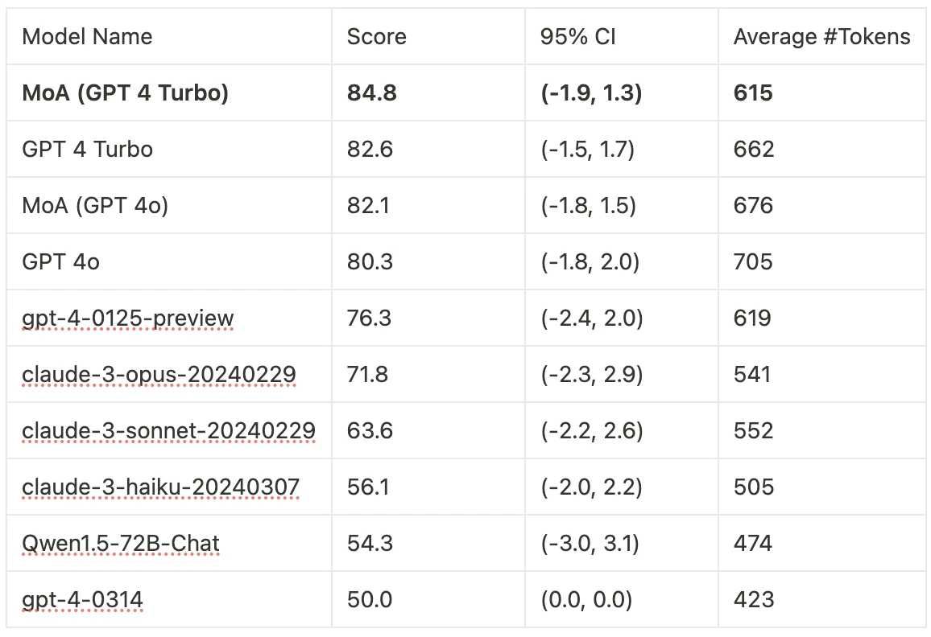The height and width of the screenshot is (637, 931).
Task: Select the MoA (GPT 4 Turbo) cell
Action: [125, 93]
